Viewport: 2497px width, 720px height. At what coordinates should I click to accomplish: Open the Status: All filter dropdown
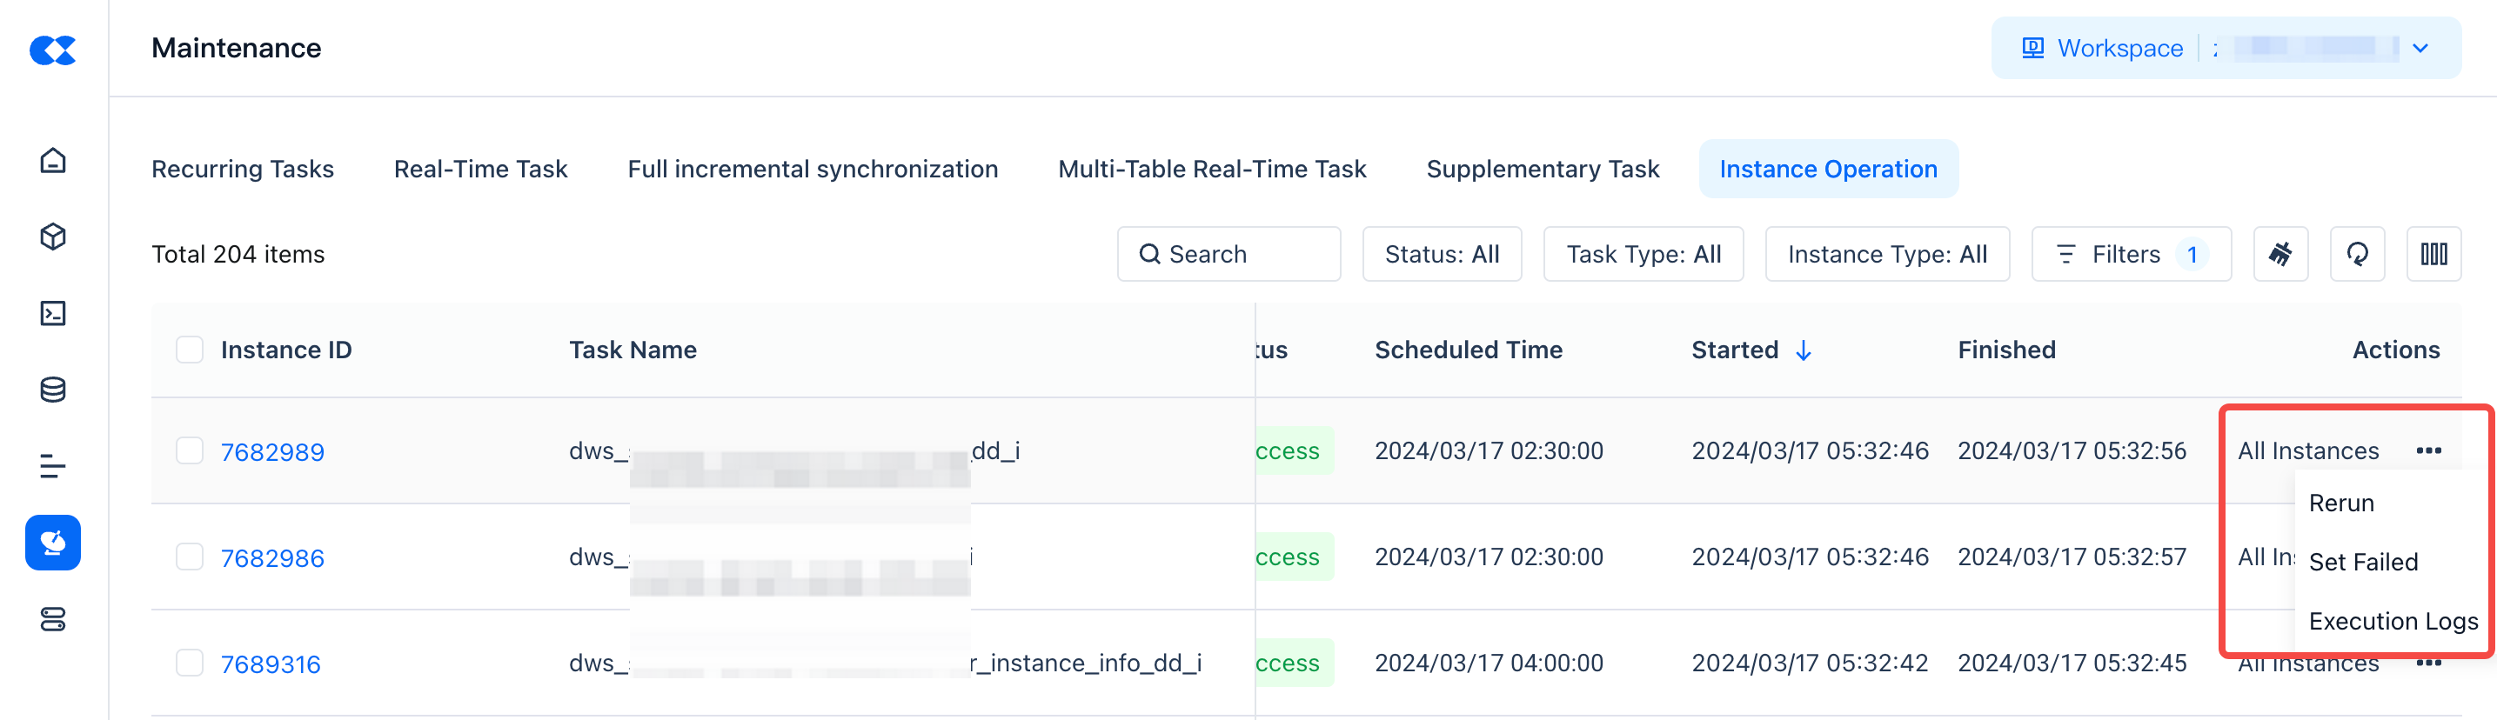point(1442,254)
